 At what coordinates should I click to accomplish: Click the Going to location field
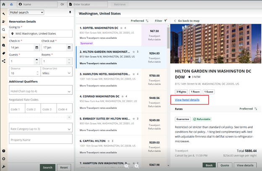[x=41, y=34]
